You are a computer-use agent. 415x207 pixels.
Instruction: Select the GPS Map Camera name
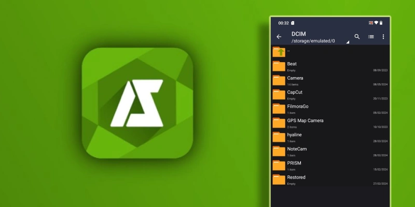pos(306,121)
